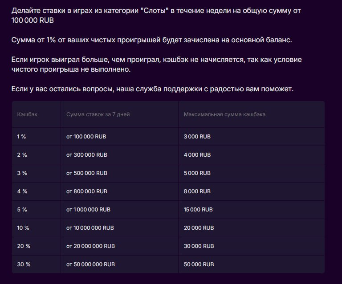Select the "от 10 000 000 RUB" cell
Screen dimensions: 342x284
point(90,228)
